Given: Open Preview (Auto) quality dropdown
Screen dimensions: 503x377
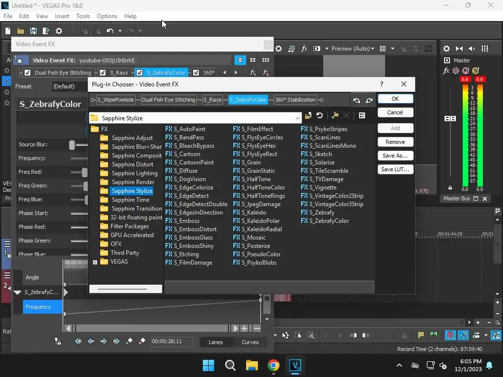Looking at the screenshot, I should tap(353, 49).
